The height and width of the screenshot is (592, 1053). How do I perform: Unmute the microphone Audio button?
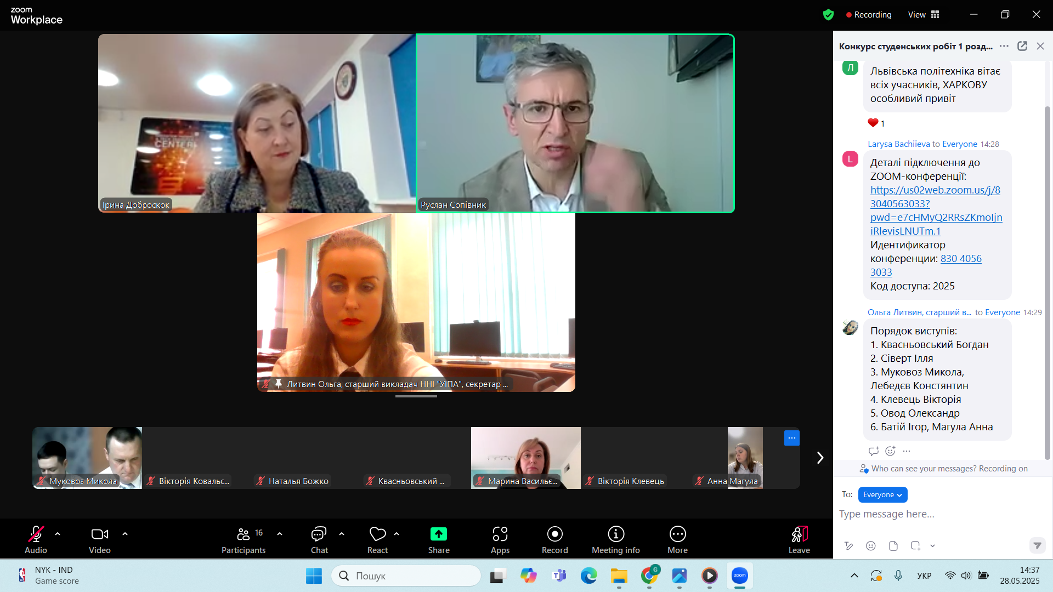(36, 540)
